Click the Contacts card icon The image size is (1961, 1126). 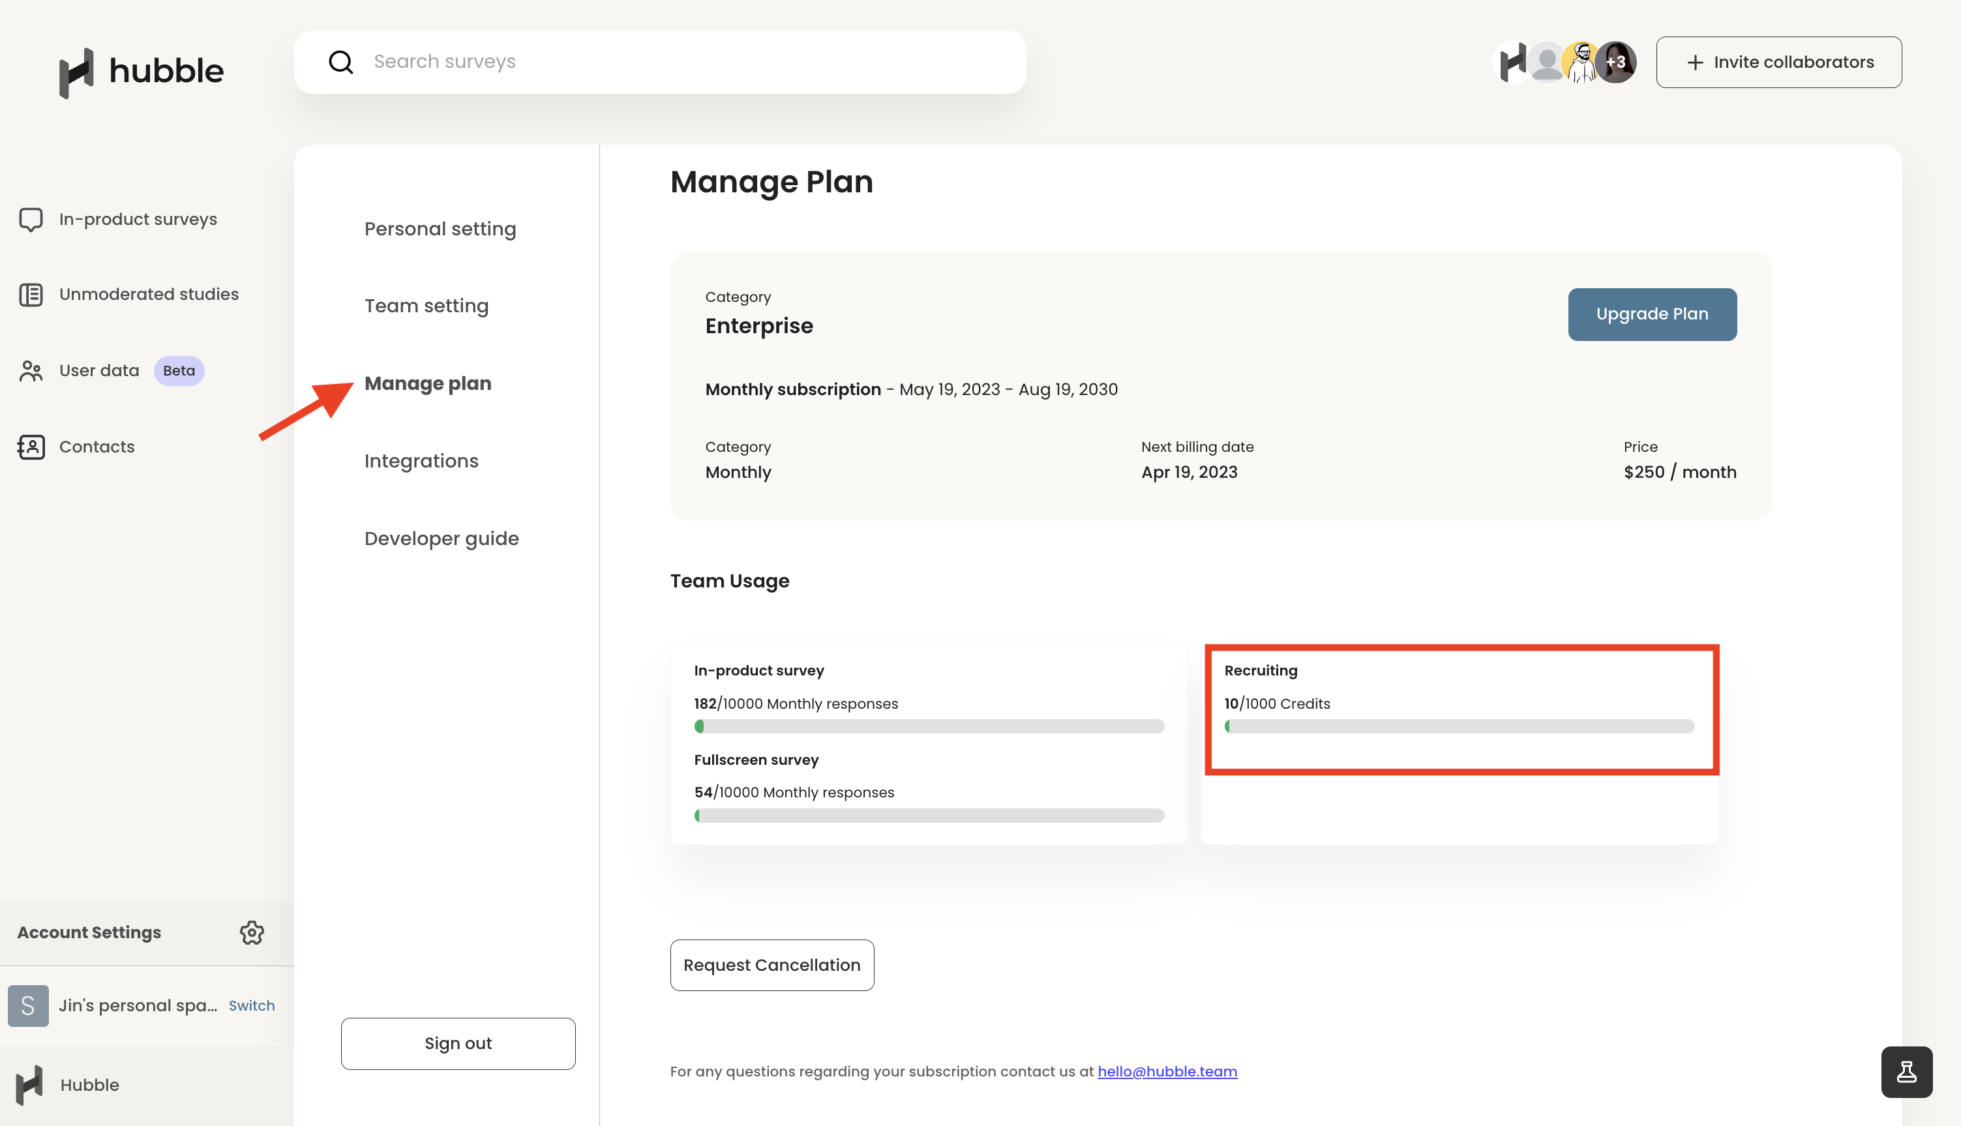(31, 447)
